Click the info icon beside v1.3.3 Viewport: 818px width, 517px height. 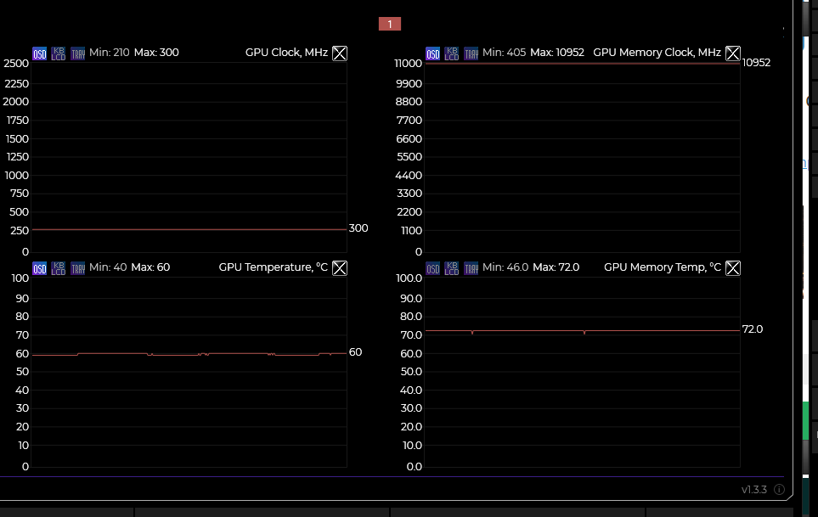click(x=779, y=489)
